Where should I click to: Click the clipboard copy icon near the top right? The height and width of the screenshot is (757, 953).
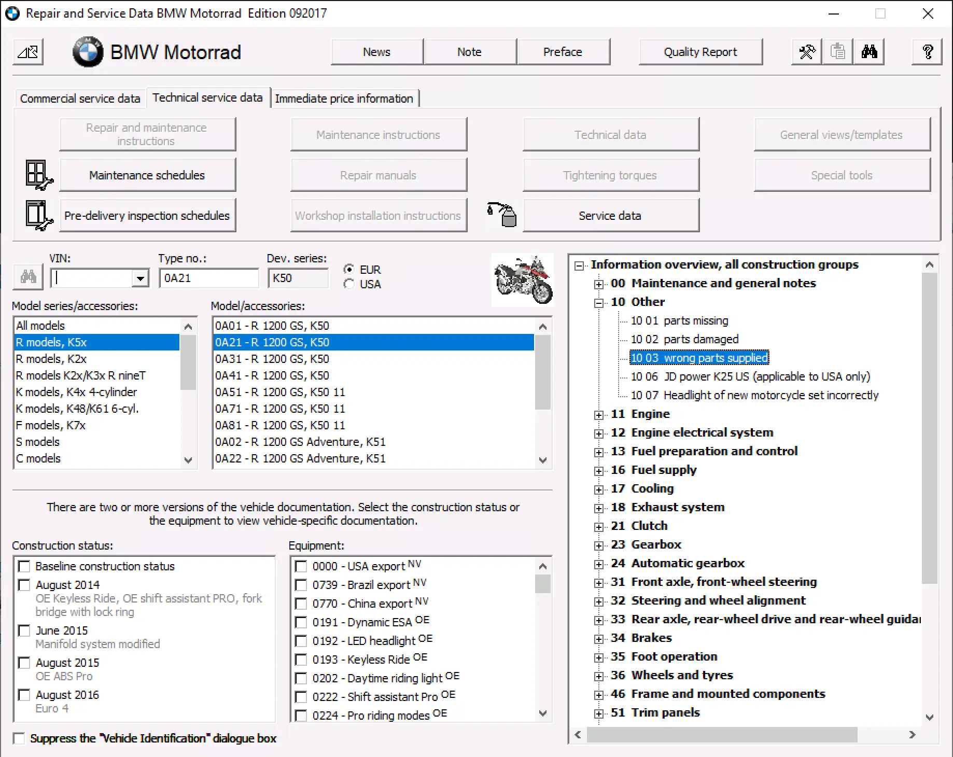837,51
